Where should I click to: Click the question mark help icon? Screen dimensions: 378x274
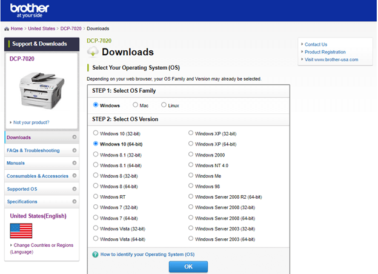pyautogui.click(x=96, y=255)
